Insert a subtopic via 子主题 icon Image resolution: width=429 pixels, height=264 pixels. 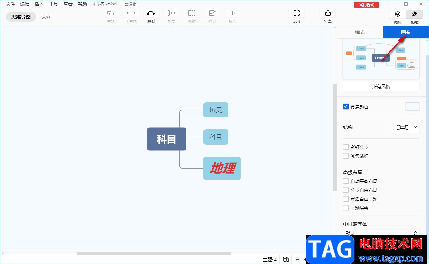tap(131, 13)
